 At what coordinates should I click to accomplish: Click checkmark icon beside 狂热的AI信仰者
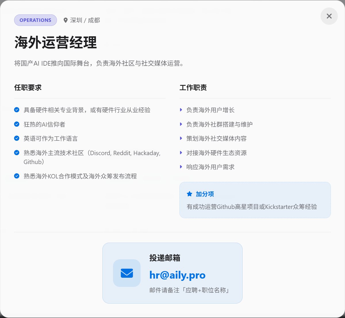17,124
